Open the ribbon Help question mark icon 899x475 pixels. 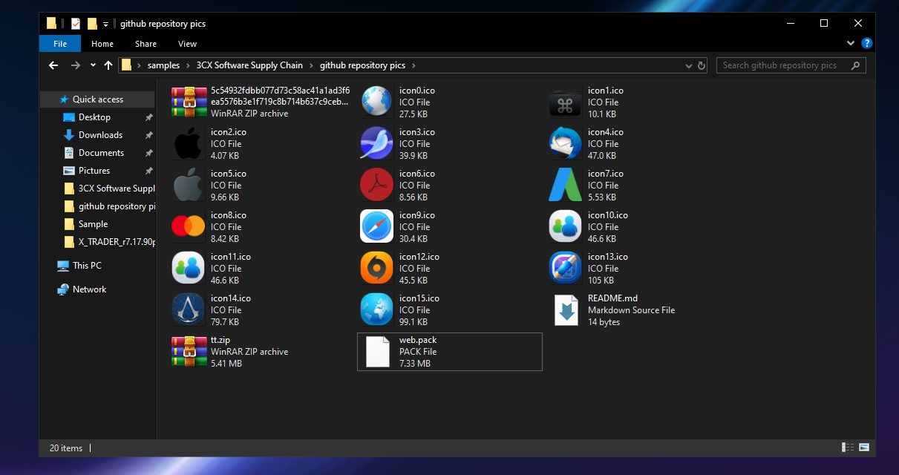point(866,44)
